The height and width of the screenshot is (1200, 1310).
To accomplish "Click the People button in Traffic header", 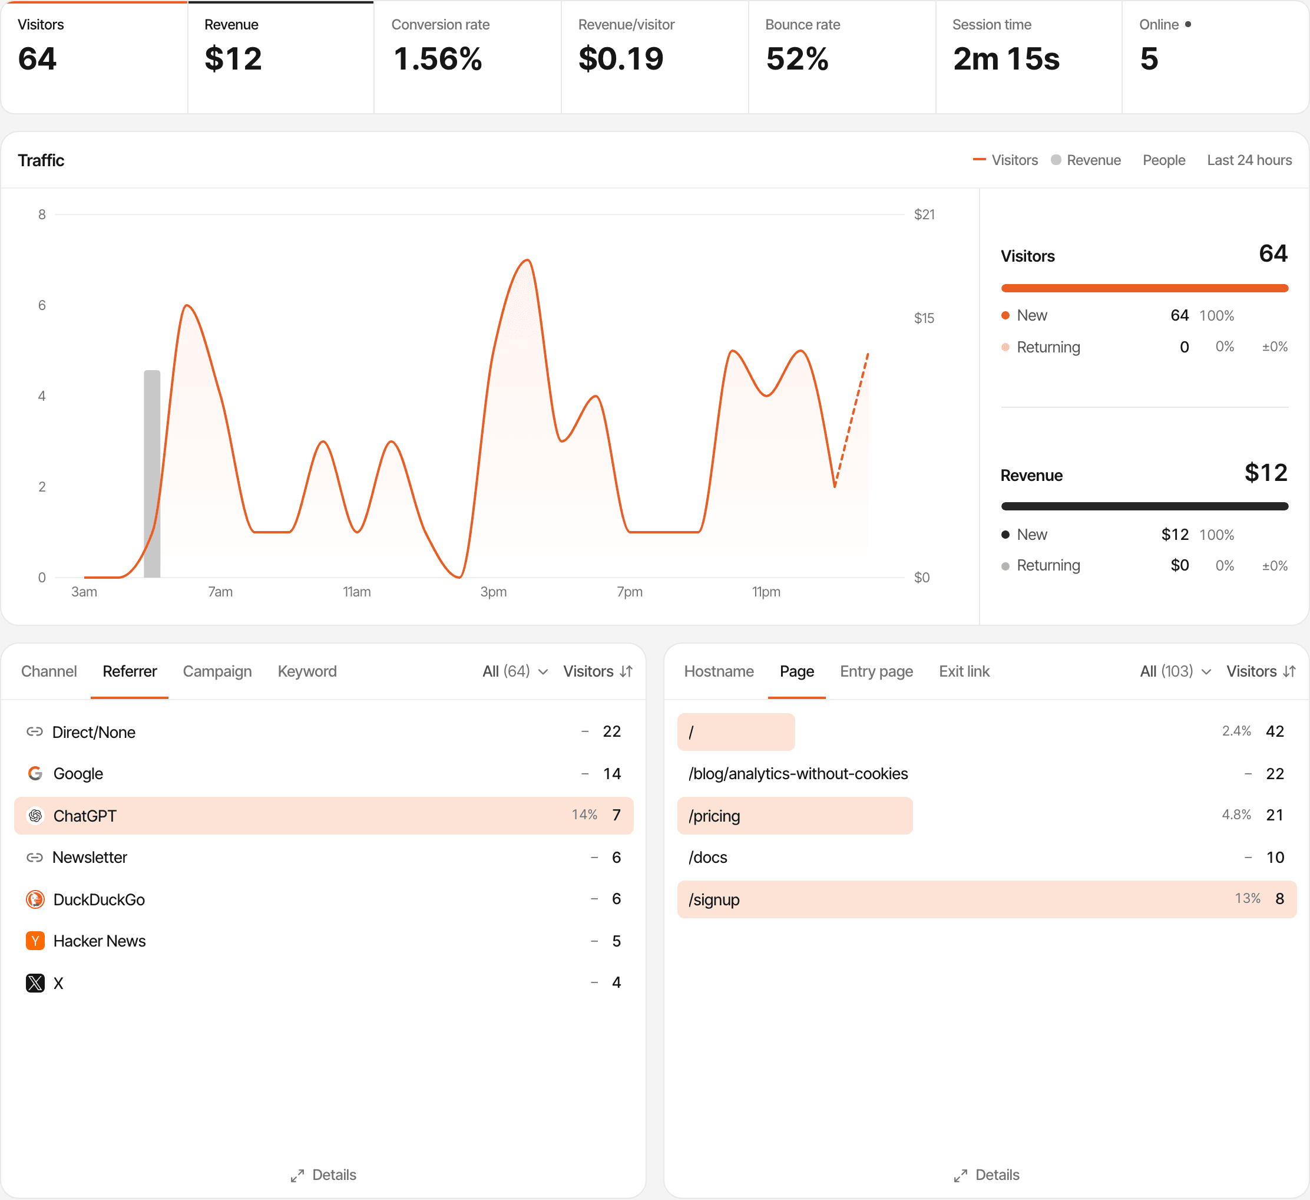I will click(1163, 160).
